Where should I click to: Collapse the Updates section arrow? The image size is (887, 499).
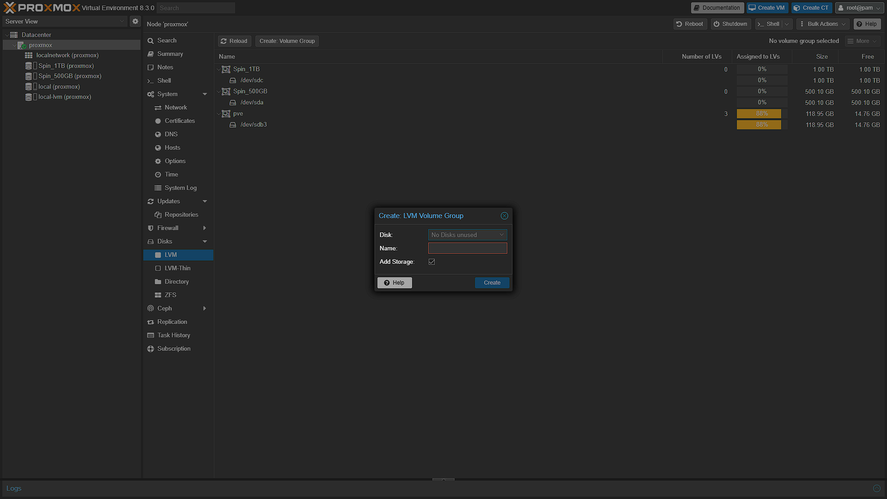[205, 201]
